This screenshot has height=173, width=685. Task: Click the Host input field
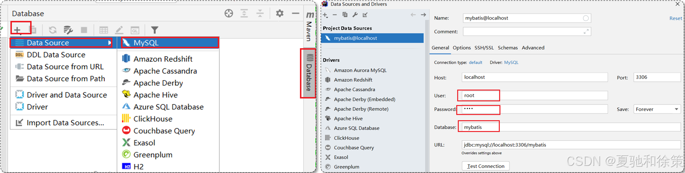pos(535,77)
